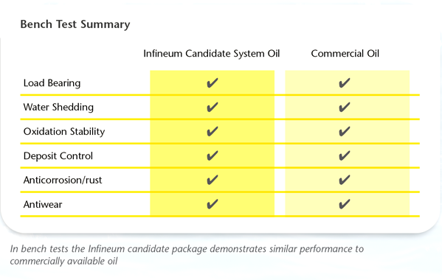The height and width of the screenshot is (280, 442).
Task: Click the Infineum Candidate System Oil header
Action: [212, 54]
